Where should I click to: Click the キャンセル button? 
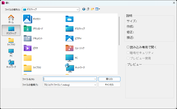coord(109,85)
